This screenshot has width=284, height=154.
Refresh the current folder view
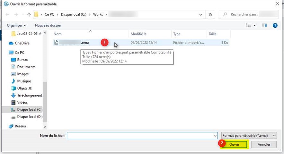210,14
